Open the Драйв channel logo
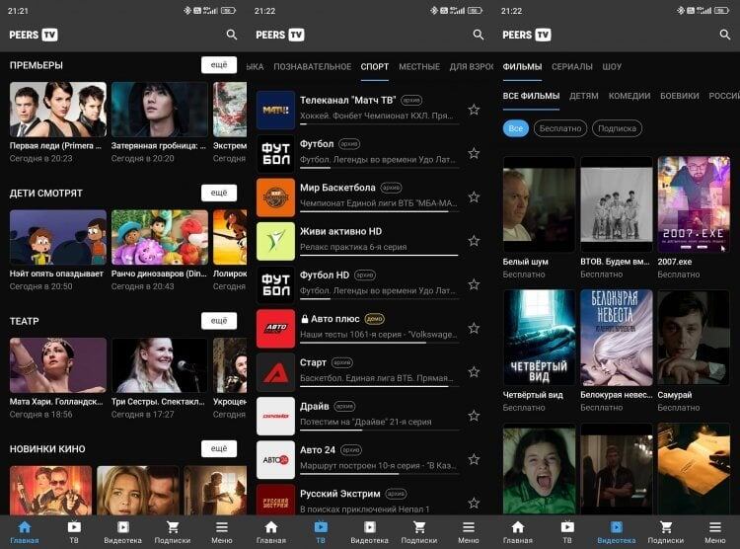 [275, 417]
